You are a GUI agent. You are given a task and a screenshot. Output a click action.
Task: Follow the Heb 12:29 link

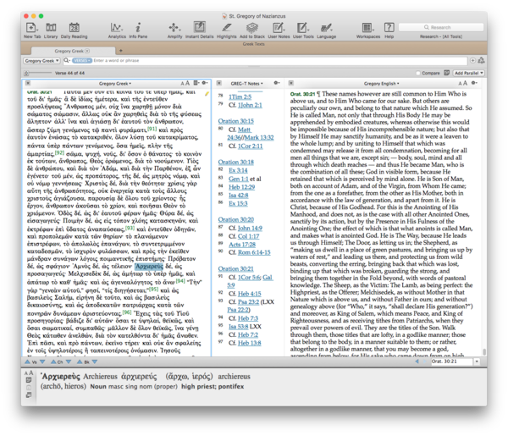pyautogui.click(x=241, y=187)
